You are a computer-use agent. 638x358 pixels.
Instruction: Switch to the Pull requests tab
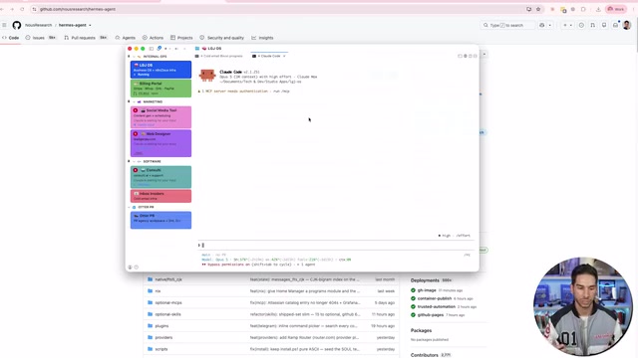[x=86, y=38]
